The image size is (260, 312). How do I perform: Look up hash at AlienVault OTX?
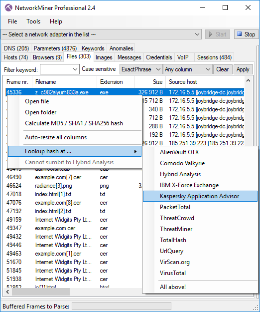point(200,152)
